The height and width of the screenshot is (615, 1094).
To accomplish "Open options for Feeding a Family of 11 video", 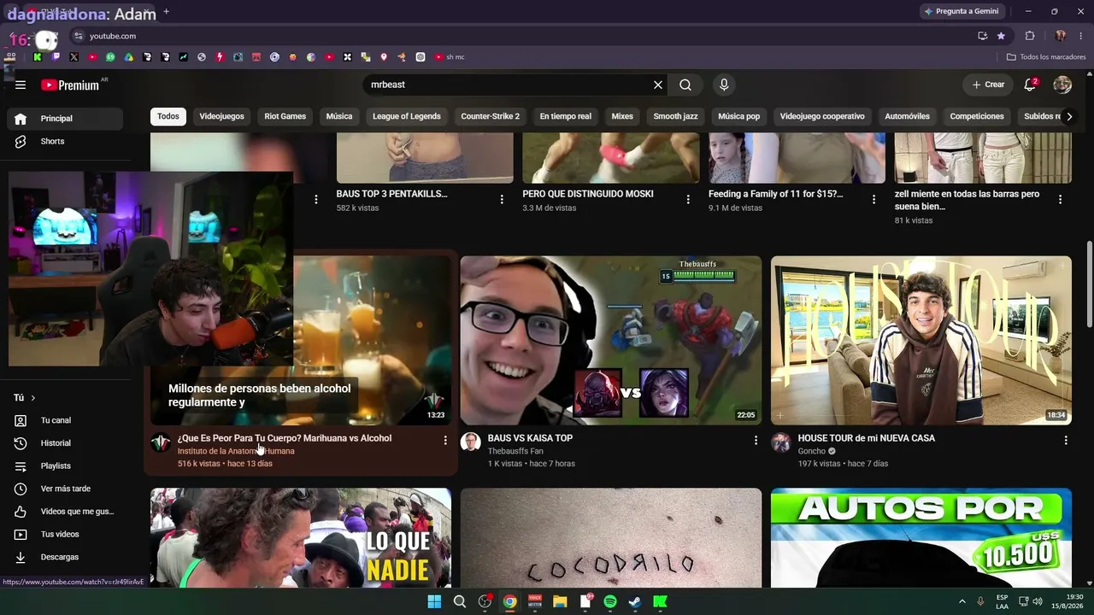I will pyautogui.click(x=873, y=199).
